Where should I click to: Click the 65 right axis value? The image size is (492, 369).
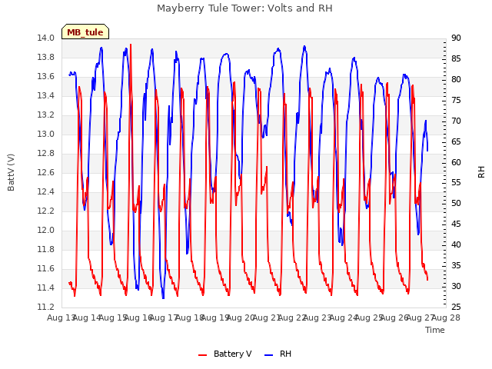[456, 141]
